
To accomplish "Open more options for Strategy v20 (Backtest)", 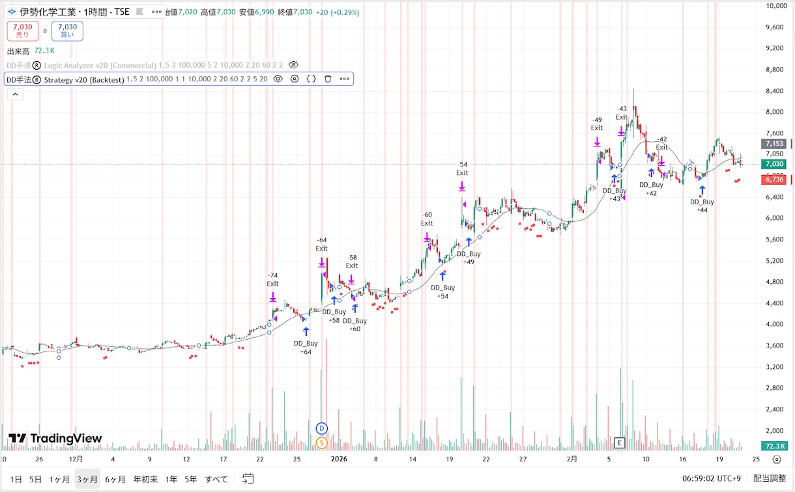I will (x=345, y=79).
